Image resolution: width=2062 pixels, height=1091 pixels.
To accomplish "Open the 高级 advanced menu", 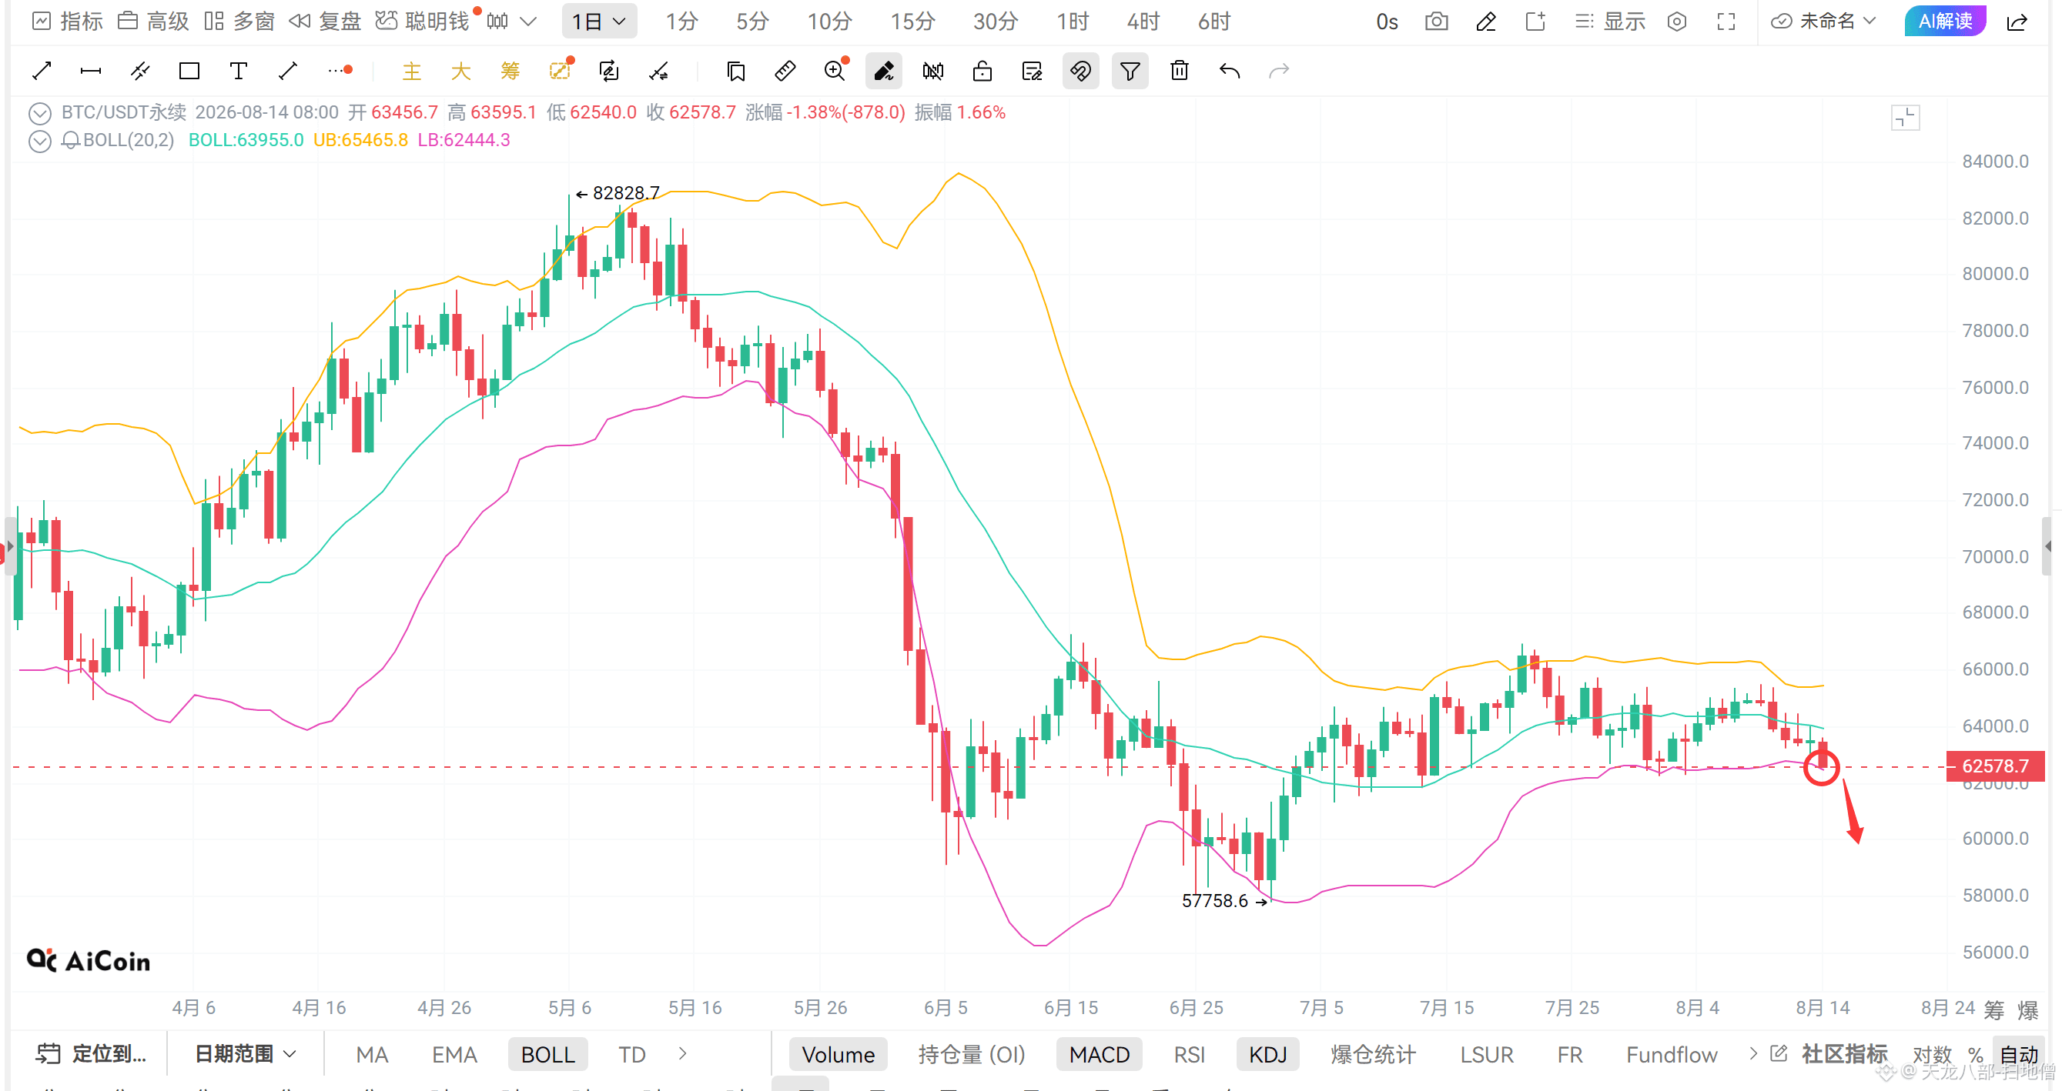I will click(x=154, y=22).
